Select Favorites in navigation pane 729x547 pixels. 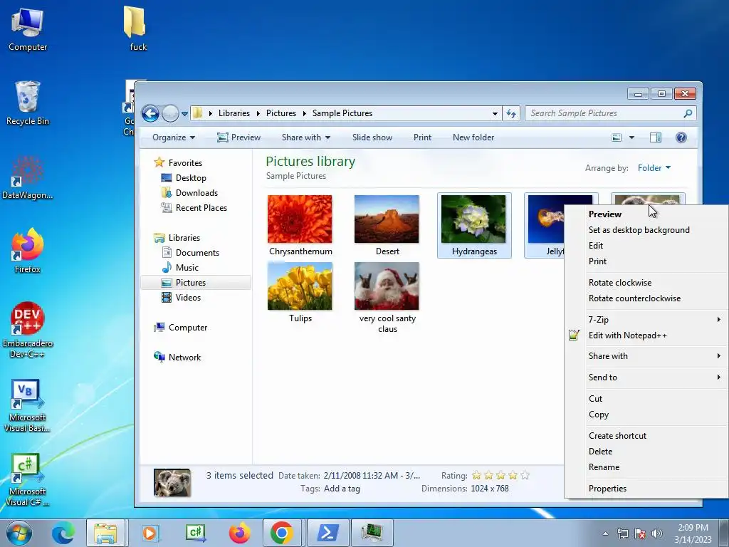click(185, 163)
